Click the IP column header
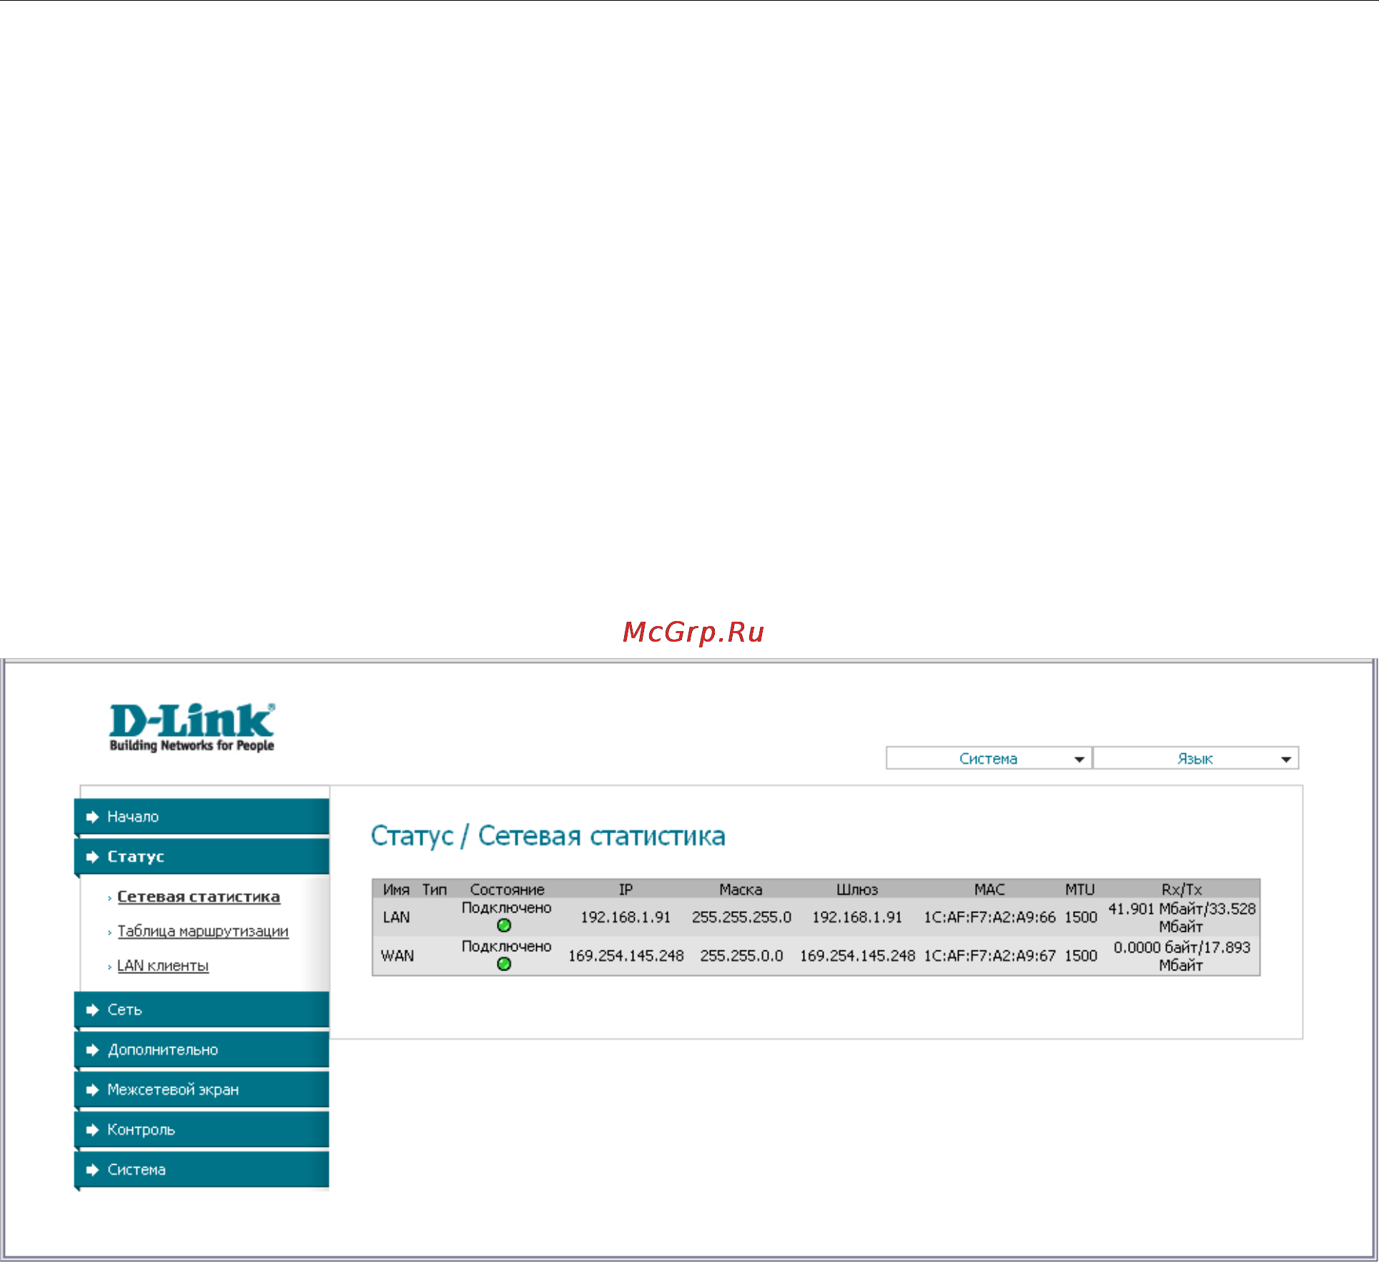This screenshot has width=1379, height=1262. (626, 890)
